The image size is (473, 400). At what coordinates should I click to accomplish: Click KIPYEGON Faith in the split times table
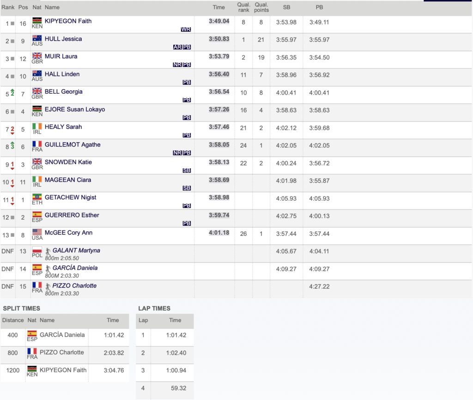(x=63, y=370)
